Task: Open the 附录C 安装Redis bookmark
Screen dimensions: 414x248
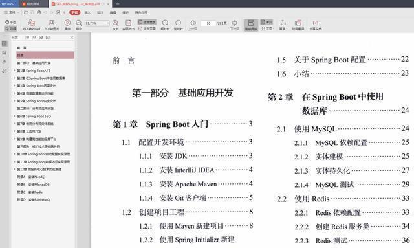Action: [x=30, y=192]
